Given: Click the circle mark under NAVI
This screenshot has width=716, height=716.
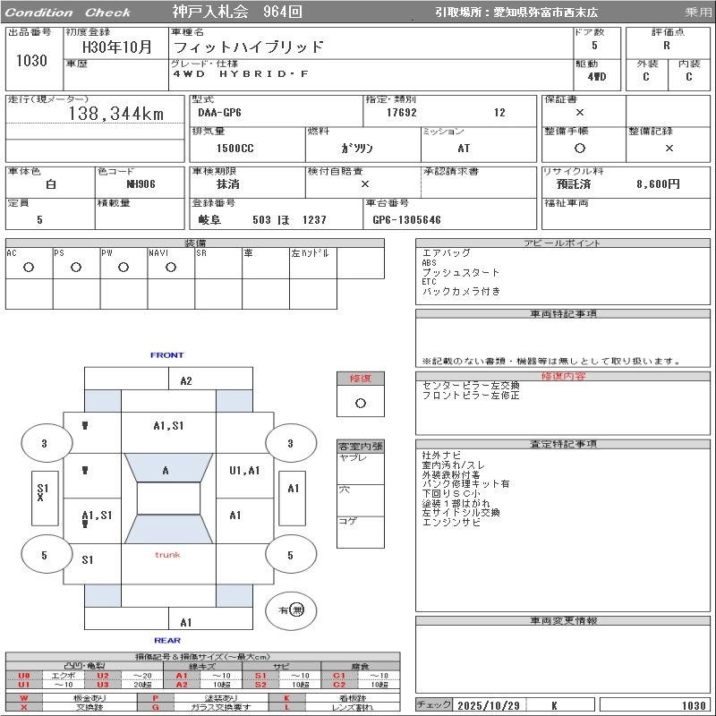Looking at the screenshot, I should pyautogui.click(x=171, y=268).
